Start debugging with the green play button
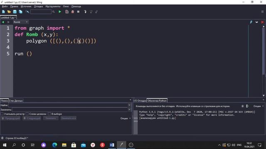 pos(60,12)
